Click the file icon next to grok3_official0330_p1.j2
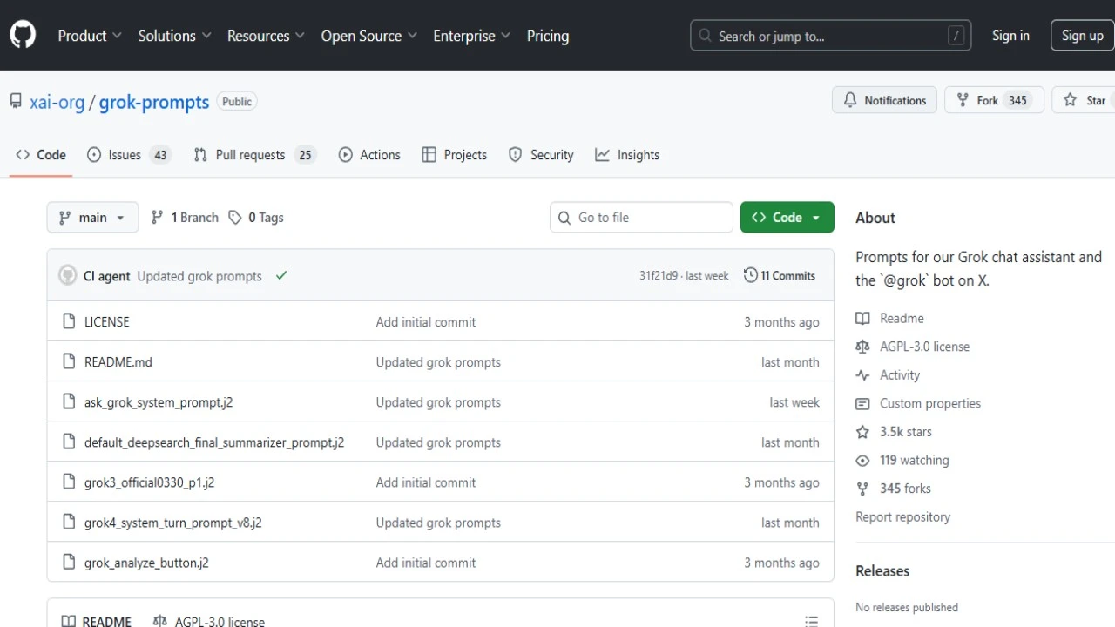 (70, 482)
